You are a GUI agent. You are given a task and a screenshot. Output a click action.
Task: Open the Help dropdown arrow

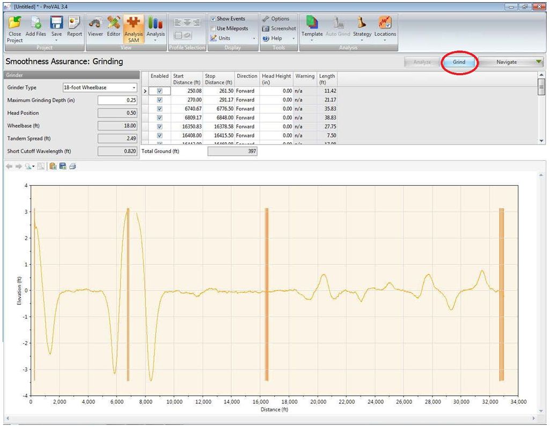[x=293, y=38]
